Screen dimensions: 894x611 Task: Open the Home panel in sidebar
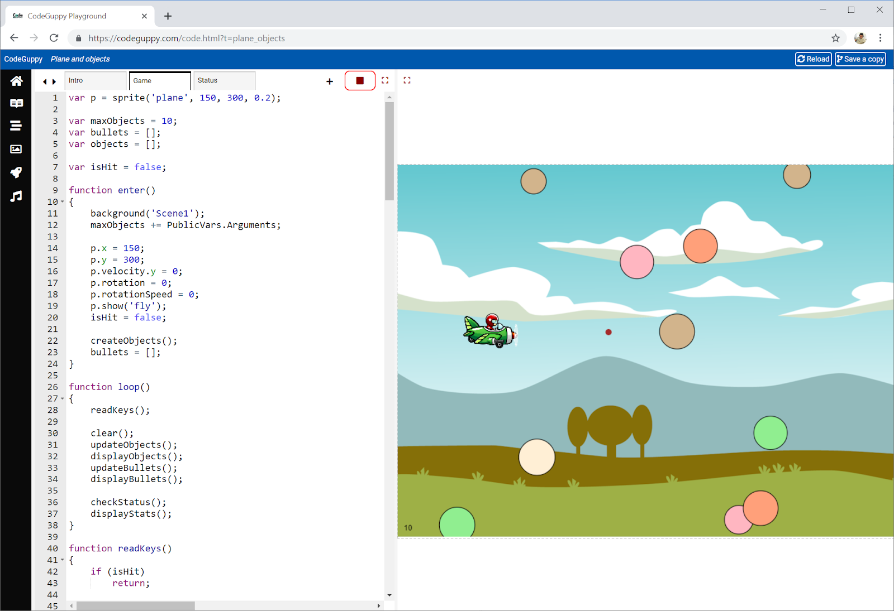(x=16, y=80)
